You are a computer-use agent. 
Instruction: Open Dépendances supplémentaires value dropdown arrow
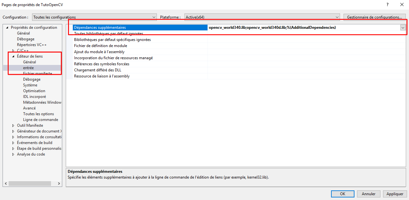[403, 28]
